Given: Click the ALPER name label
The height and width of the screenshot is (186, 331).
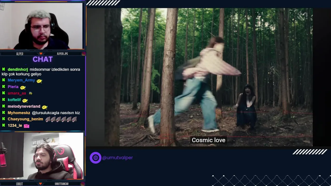Looking at the screenshot, I should tap(20, 54).
